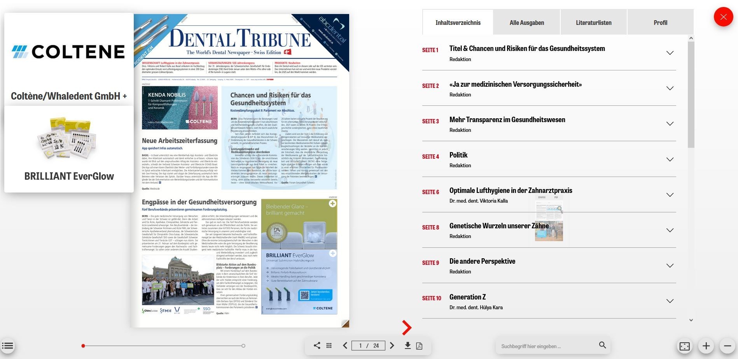Click author 'Dr. med. dent. Viktoria Kalla'

click(x=479, y=201)
